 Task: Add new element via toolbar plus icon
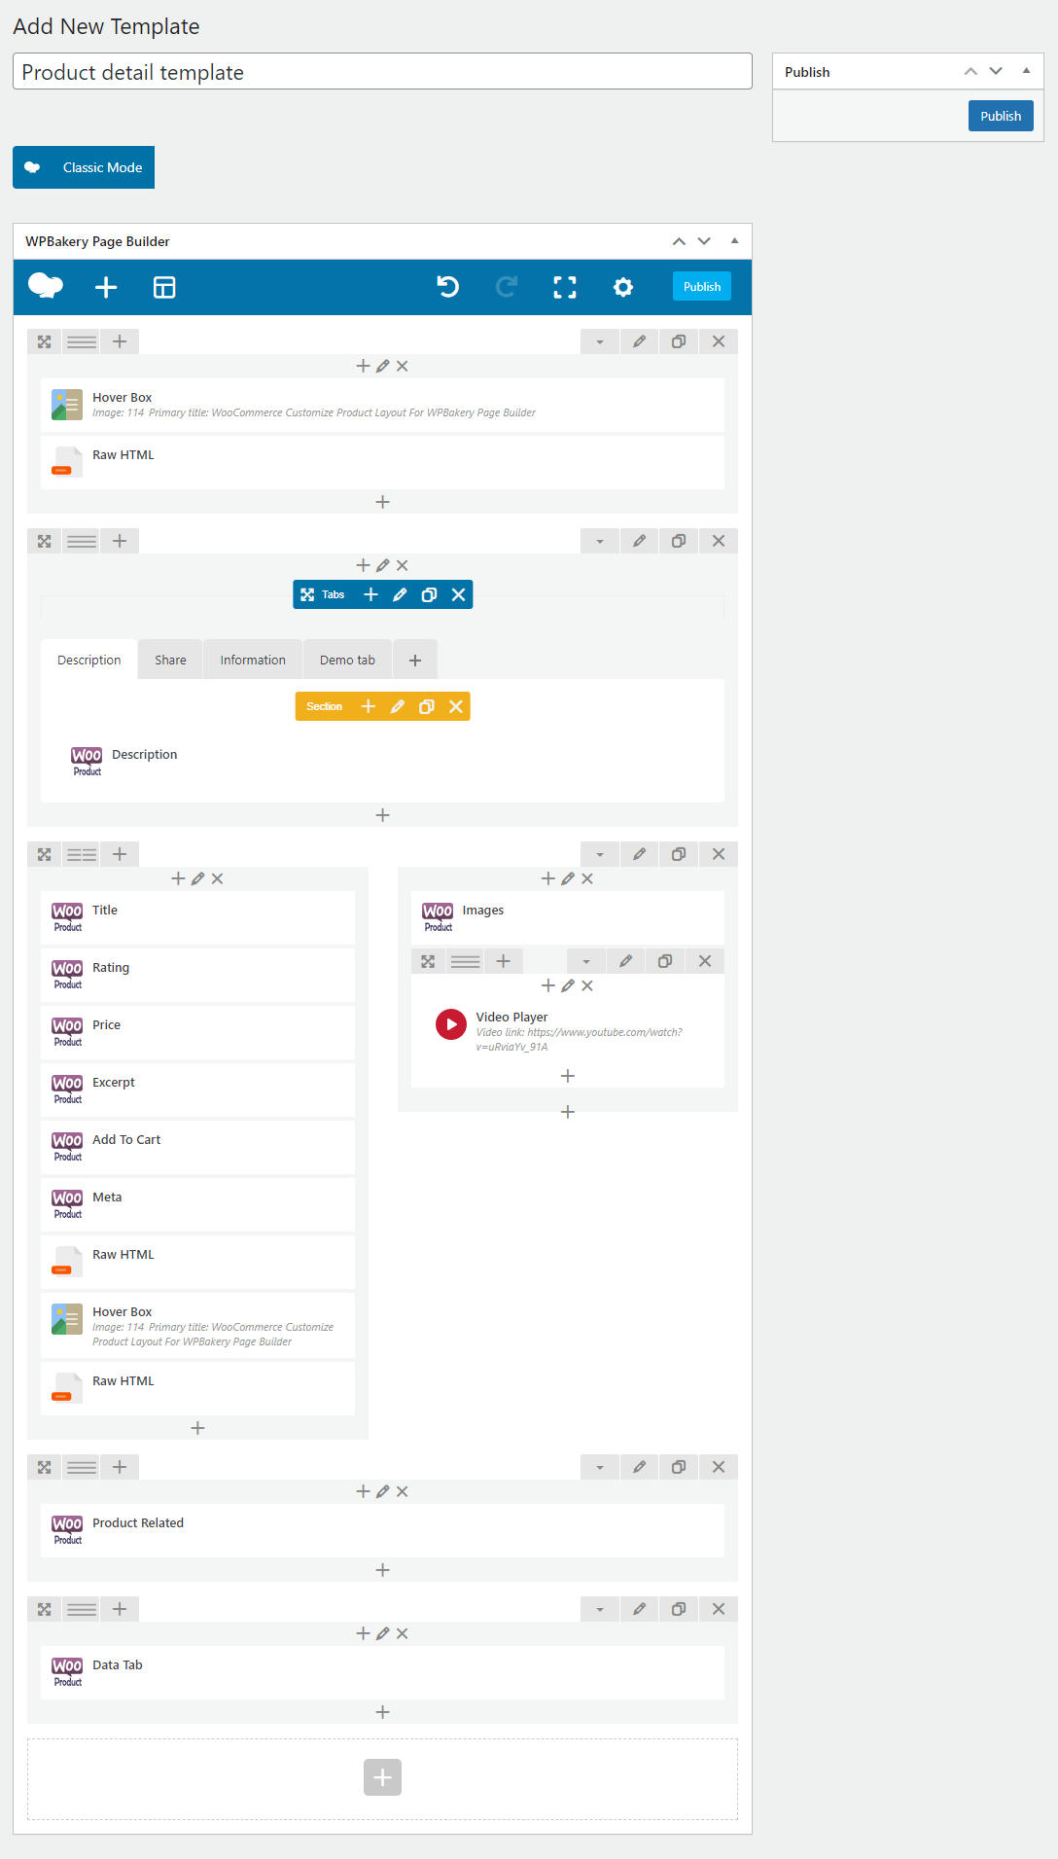(x=106, y=287)
